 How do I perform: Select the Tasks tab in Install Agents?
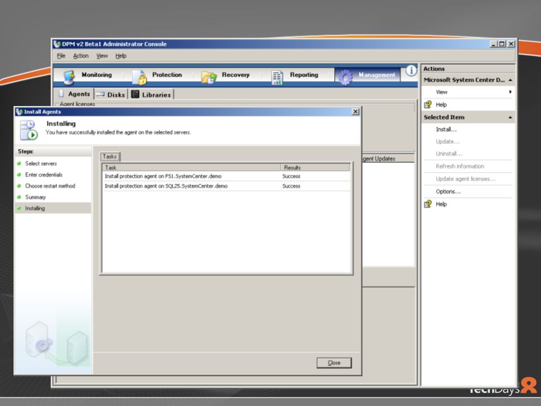(110, 156)
